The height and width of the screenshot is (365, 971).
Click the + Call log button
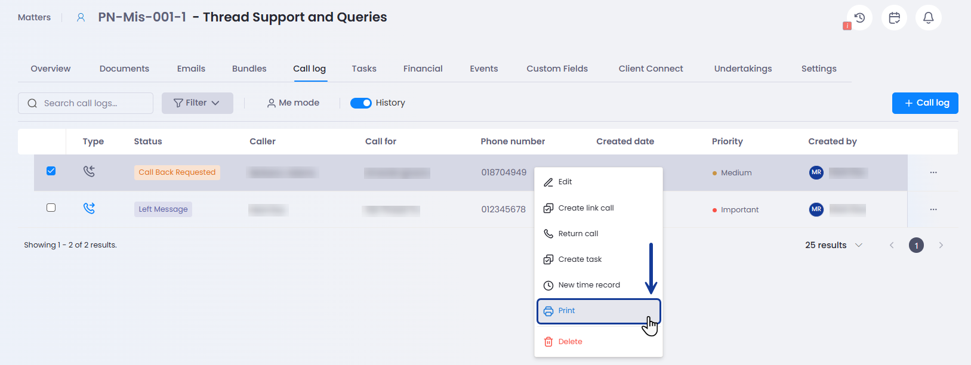(924, 103)
